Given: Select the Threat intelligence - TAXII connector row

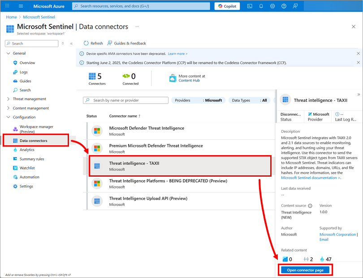Looking at the screenshot, I should 179,166.
